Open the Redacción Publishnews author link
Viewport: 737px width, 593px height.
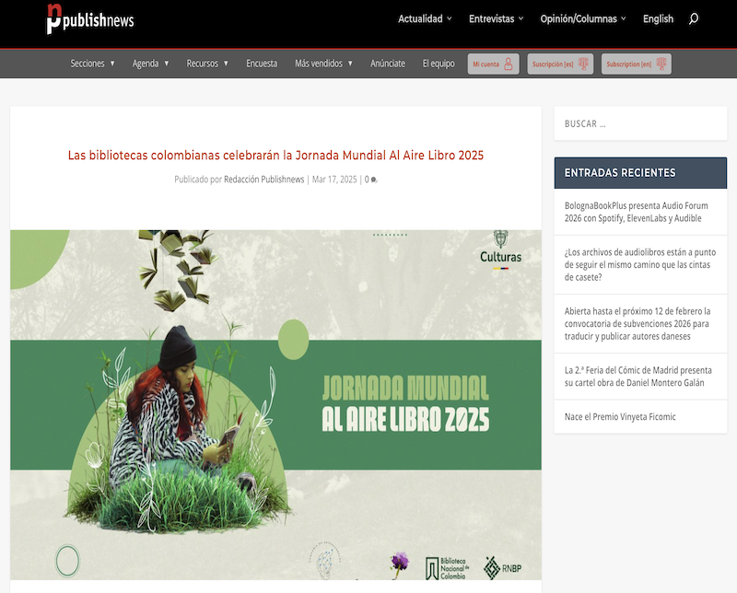point(263,180)
